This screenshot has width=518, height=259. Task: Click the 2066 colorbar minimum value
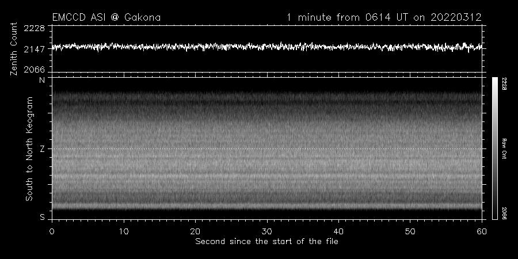tap(504, 214)
